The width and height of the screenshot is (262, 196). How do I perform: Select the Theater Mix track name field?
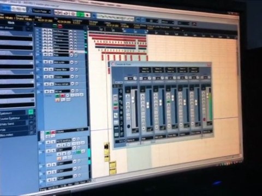pos(61,70)
